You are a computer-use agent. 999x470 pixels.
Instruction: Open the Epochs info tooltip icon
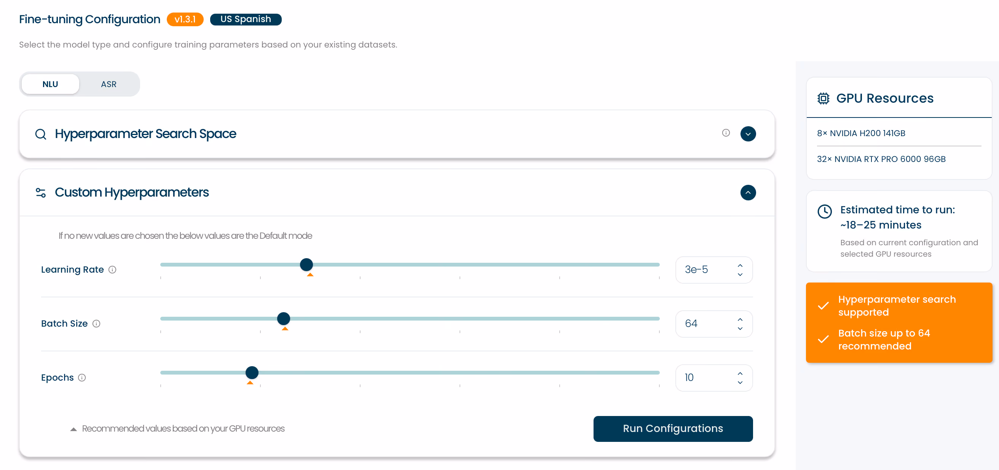[82, 377]
